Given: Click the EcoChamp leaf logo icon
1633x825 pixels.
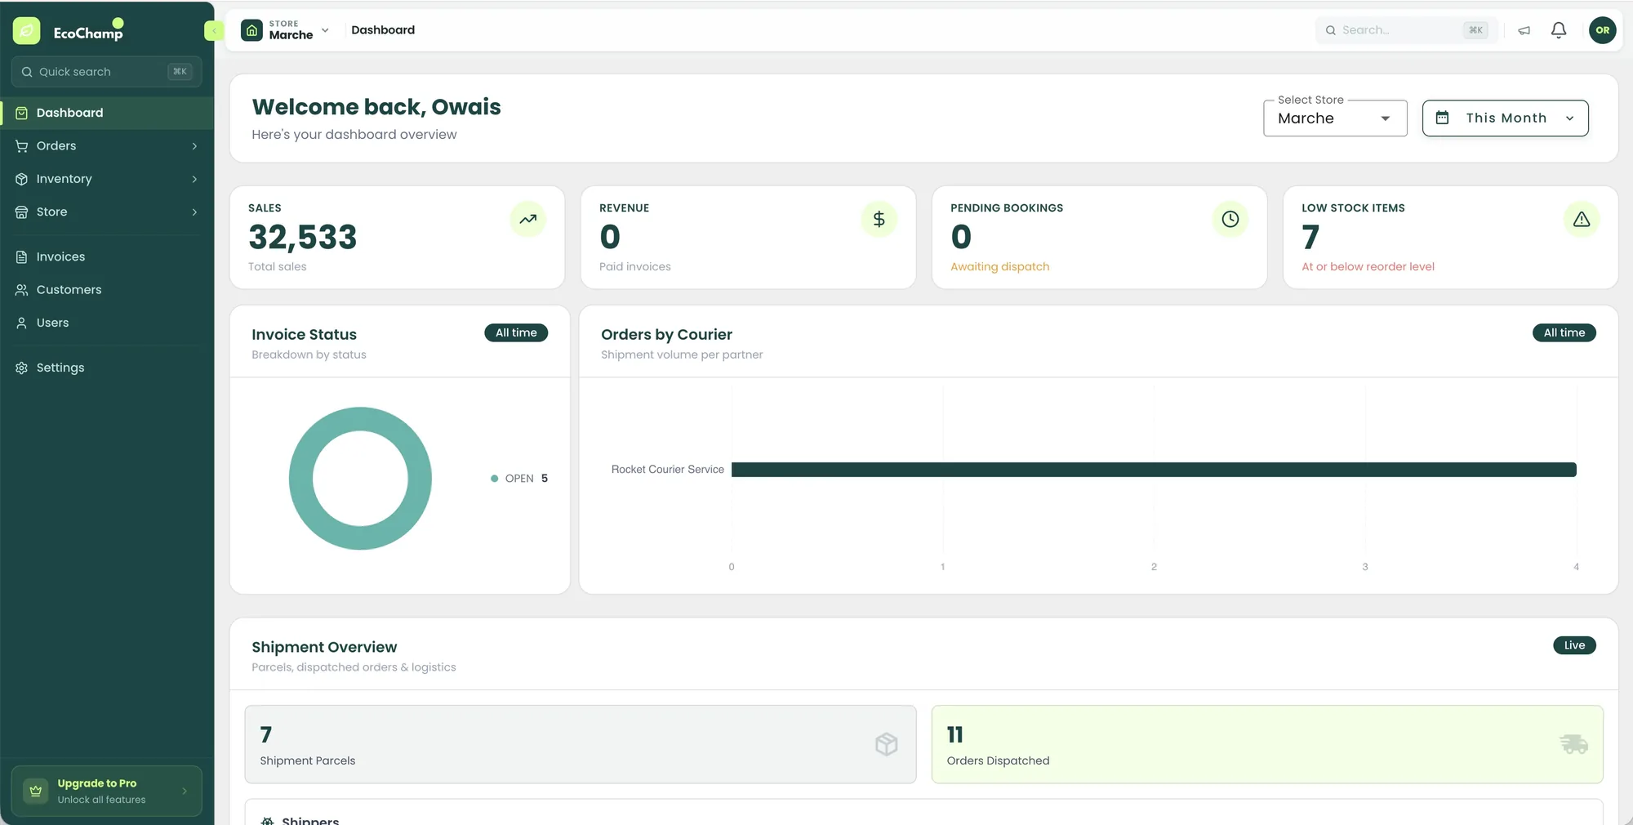Looking at the screenshot, I should coord(26,31).
